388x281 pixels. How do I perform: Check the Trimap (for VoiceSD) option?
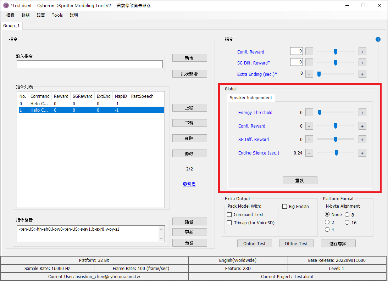tap(229, 223)
